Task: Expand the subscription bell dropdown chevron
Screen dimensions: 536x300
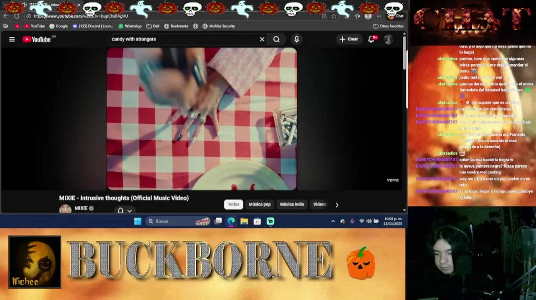Action: (130, 211)
